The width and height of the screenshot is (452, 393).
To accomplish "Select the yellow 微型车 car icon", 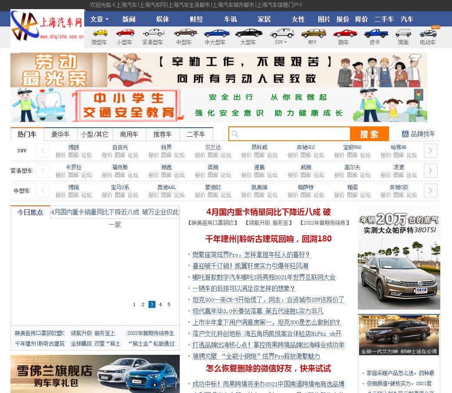I will (x=100, y=33).
